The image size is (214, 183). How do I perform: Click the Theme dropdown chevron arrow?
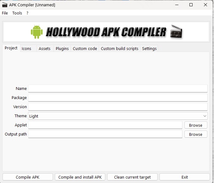(x=205, y=116)
